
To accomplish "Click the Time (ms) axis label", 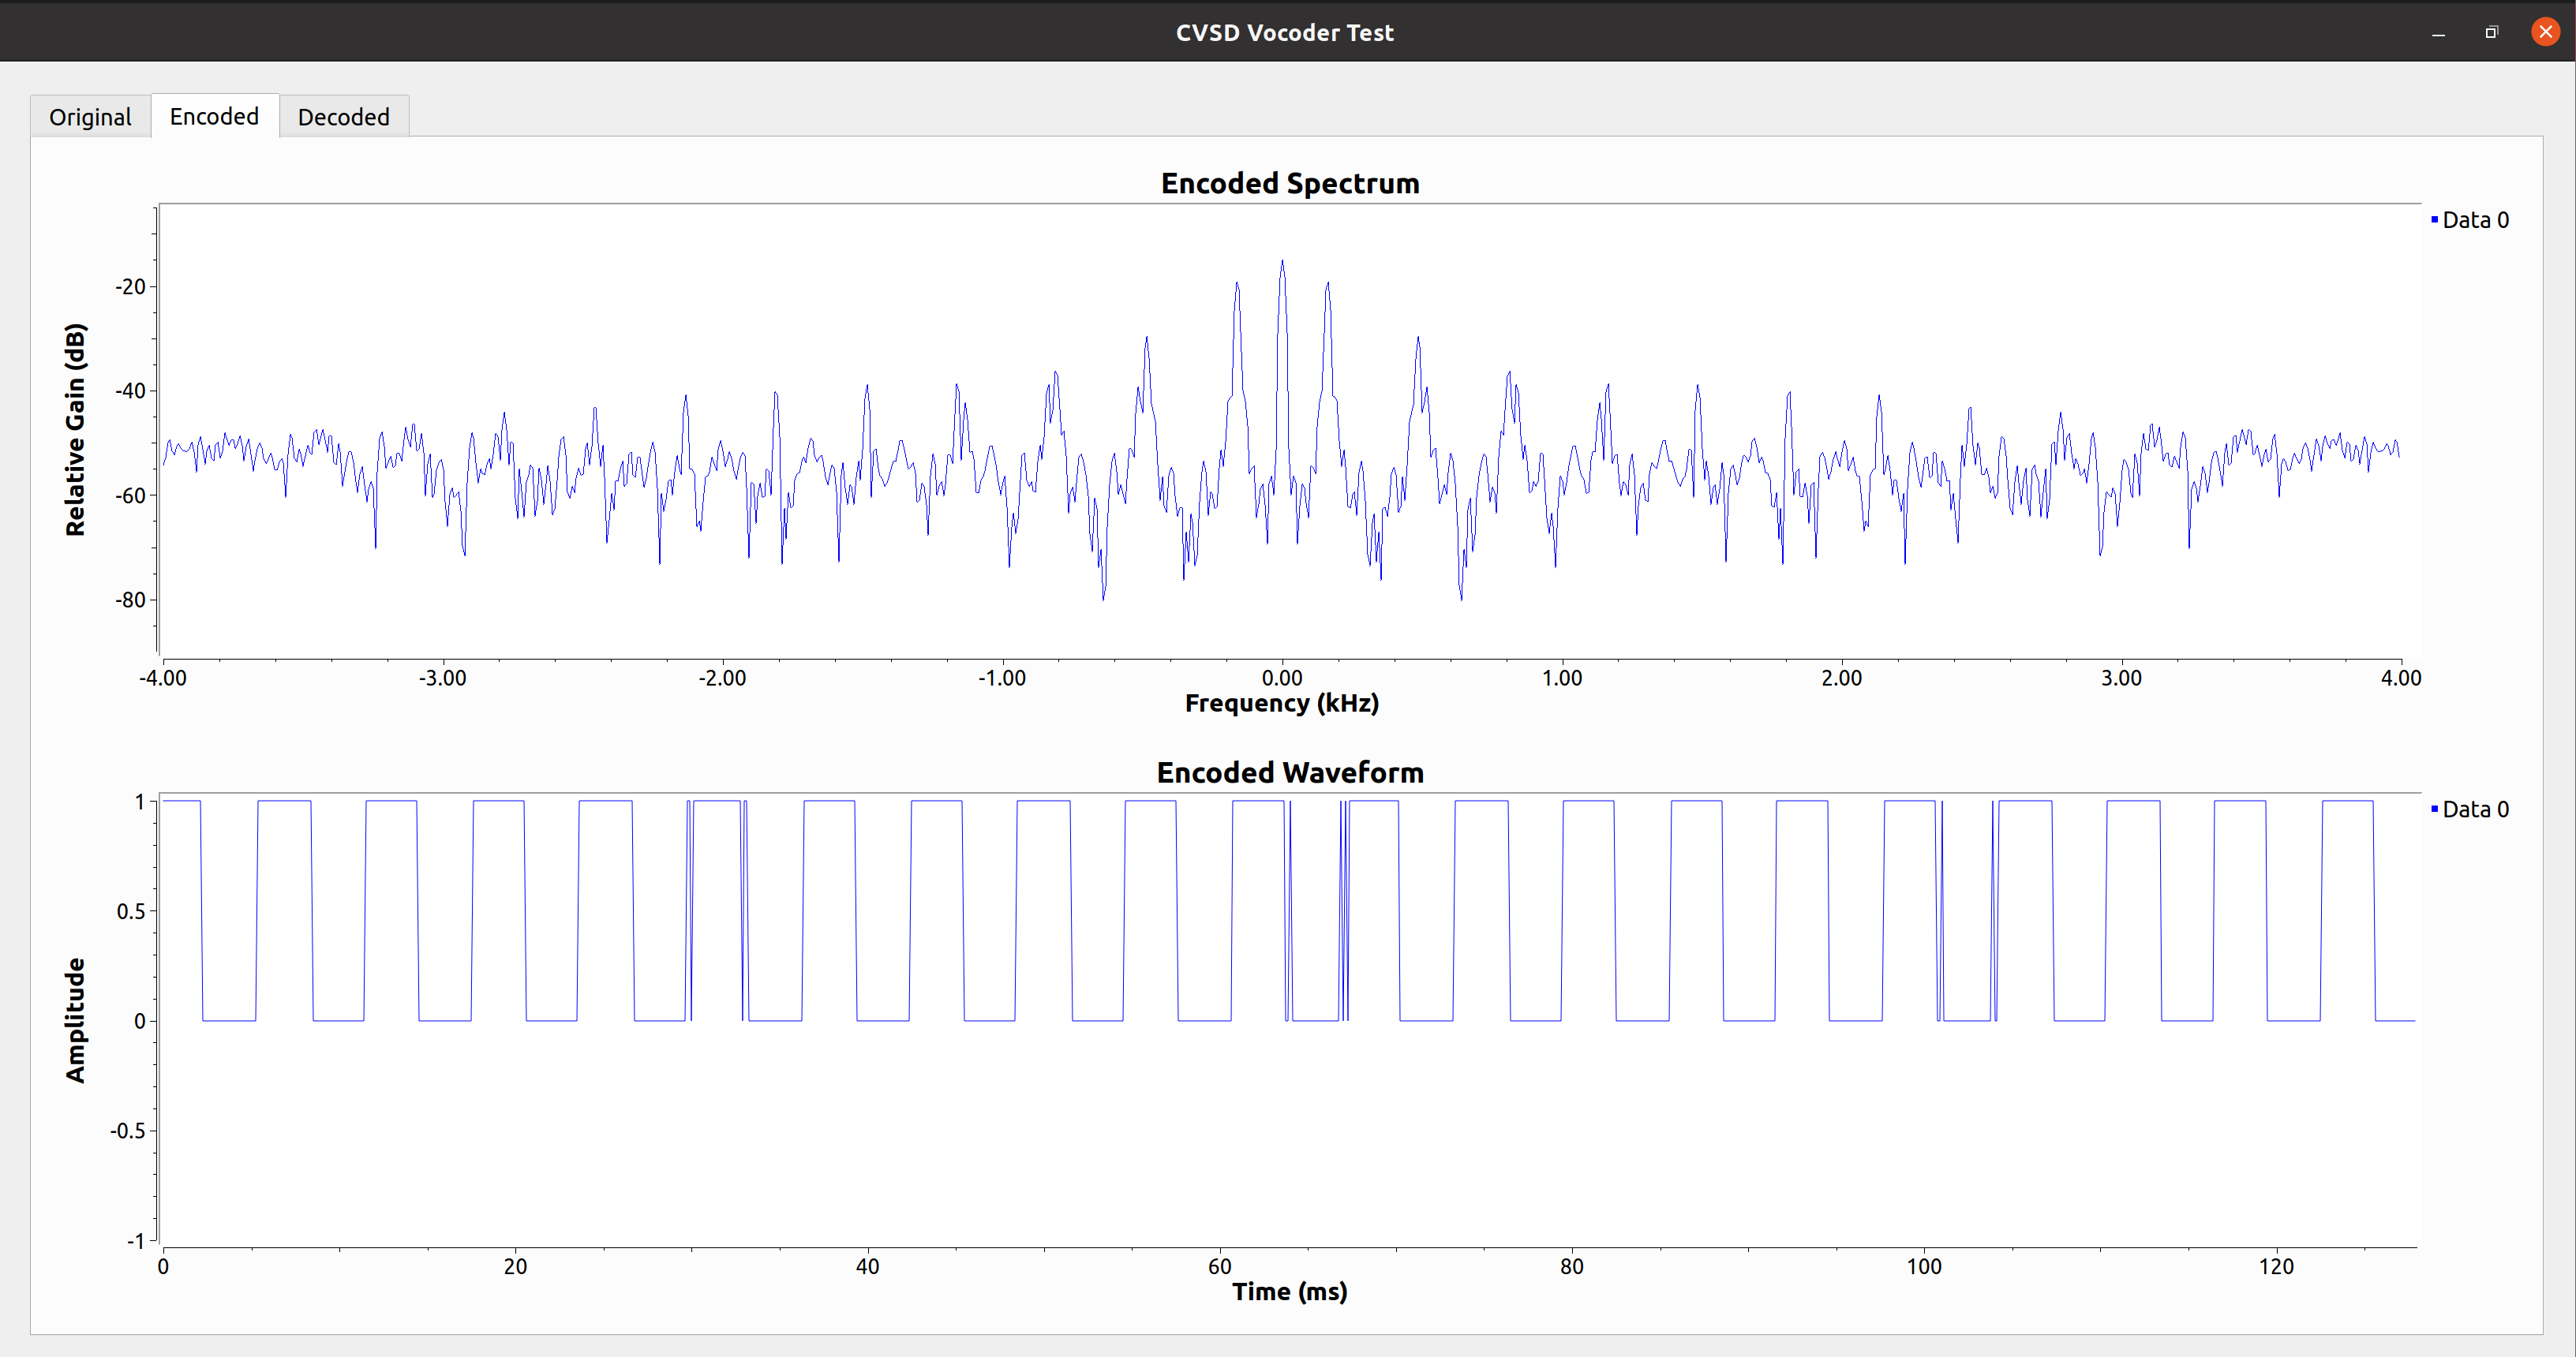I will (x=1289, y=1291).
